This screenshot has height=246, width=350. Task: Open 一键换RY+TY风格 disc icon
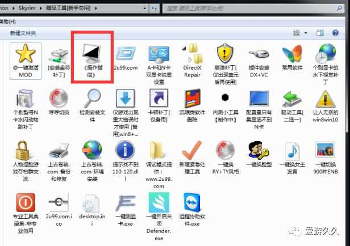point(225,151)
